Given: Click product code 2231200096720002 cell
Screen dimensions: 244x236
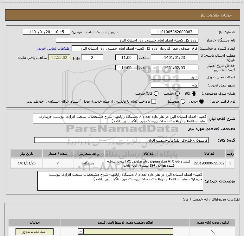Looking at the screenshot, I should [x=209, y=163].
